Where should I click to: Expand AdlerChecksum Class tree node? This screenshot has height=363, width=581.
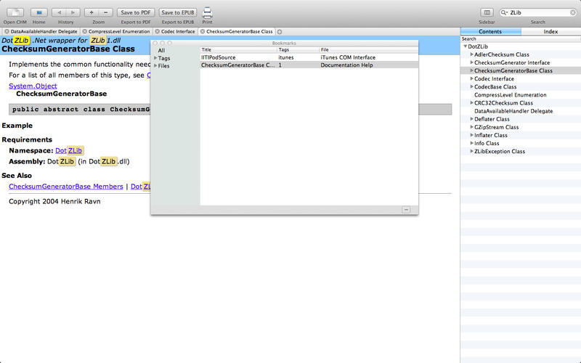(x=471, y=54)
